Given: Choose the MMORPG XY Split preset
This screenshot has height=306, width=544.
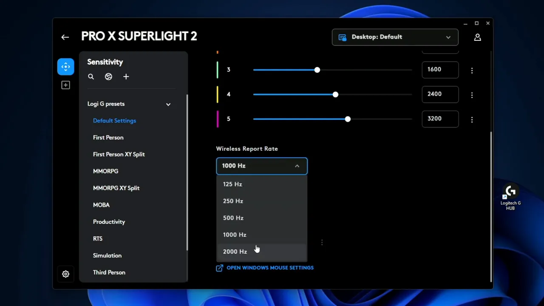Looking at the screenshot, I should [116, 188].
